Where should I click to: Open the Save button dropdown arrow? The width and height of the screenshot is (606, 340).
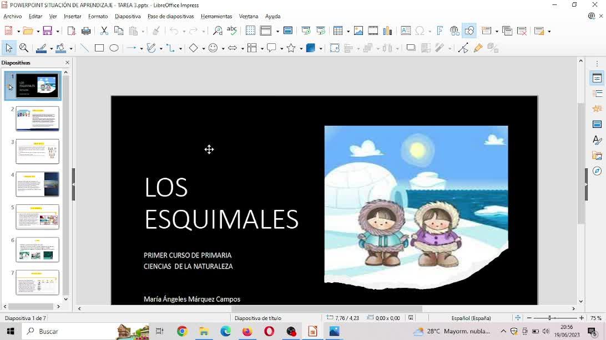point(57,32)
